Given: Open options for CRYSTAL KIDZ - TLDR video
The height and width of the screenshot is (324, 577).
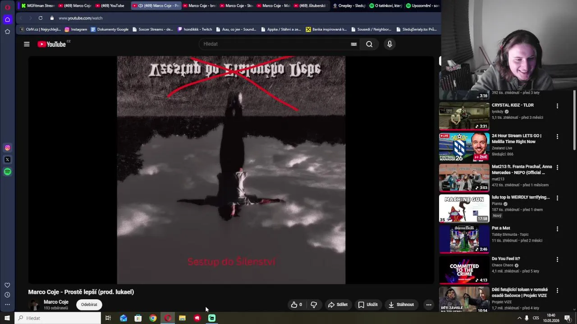Looking at the screenshot, I should pos(557,106).
